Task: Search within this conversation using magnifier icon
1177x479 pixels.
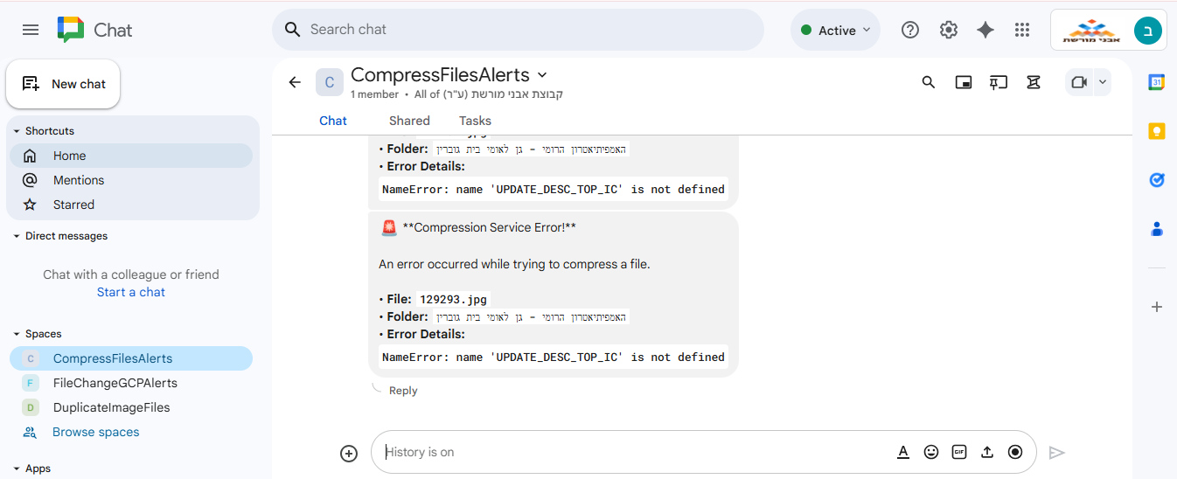Action: [x=929, y=82]
